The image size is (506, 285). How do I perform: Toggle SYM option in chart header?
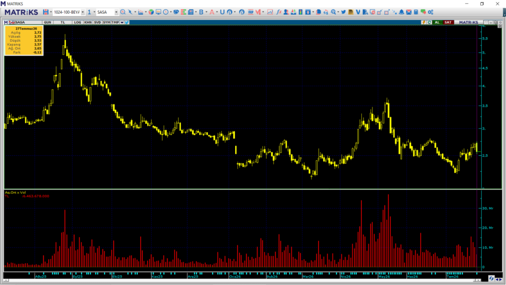click(x=106, y=22)
